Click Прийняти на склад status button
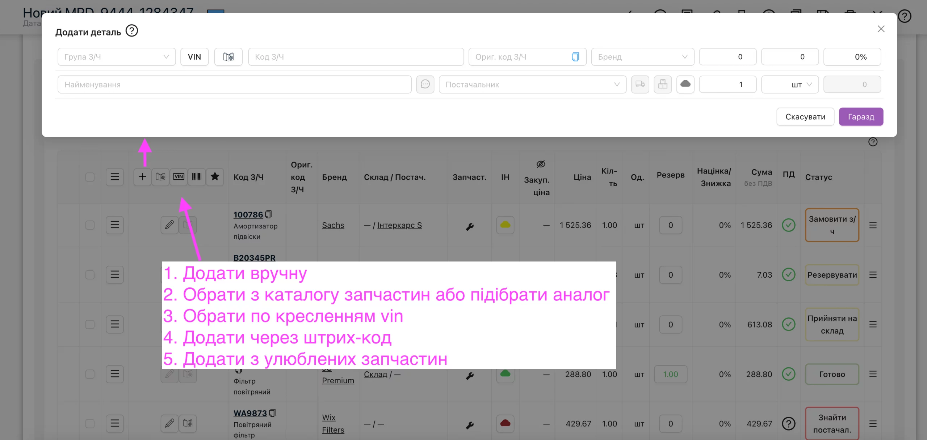This screenshot has width=927, height=440. [832, 324]
